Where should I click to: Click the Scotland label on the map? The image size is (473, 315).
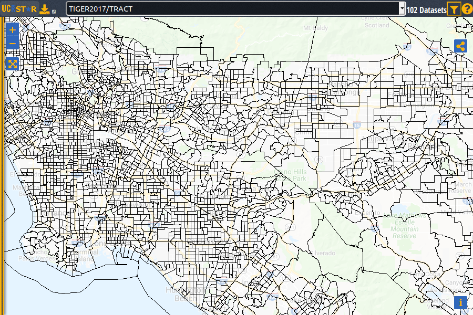377,25
